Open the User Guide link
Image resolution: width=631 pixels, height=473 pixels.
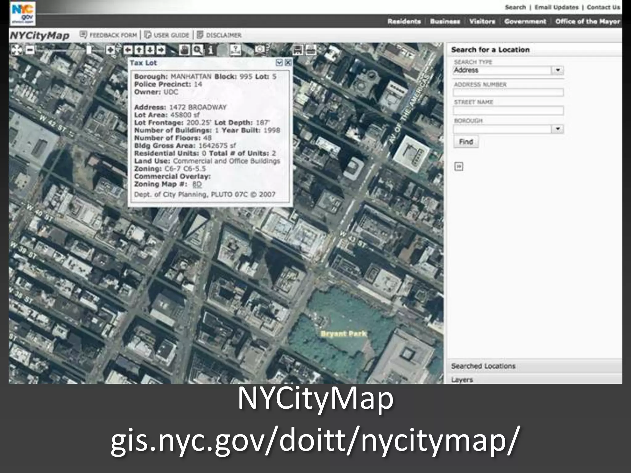(167, 35)
